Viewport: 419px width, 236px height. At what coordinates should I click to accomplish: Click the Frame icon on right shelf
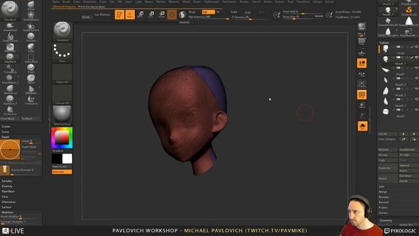(362, 84)
